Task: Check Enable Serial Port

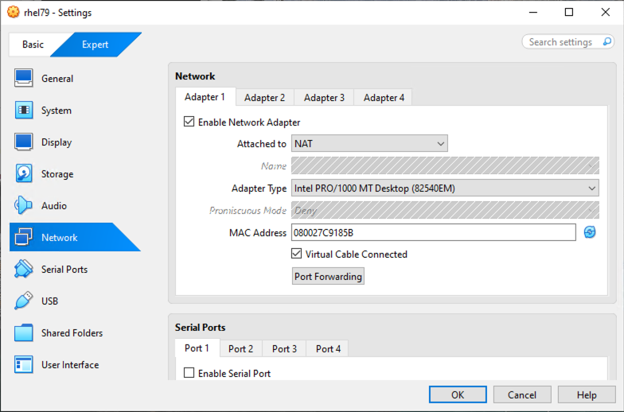Action: click(x=189, y=373)
